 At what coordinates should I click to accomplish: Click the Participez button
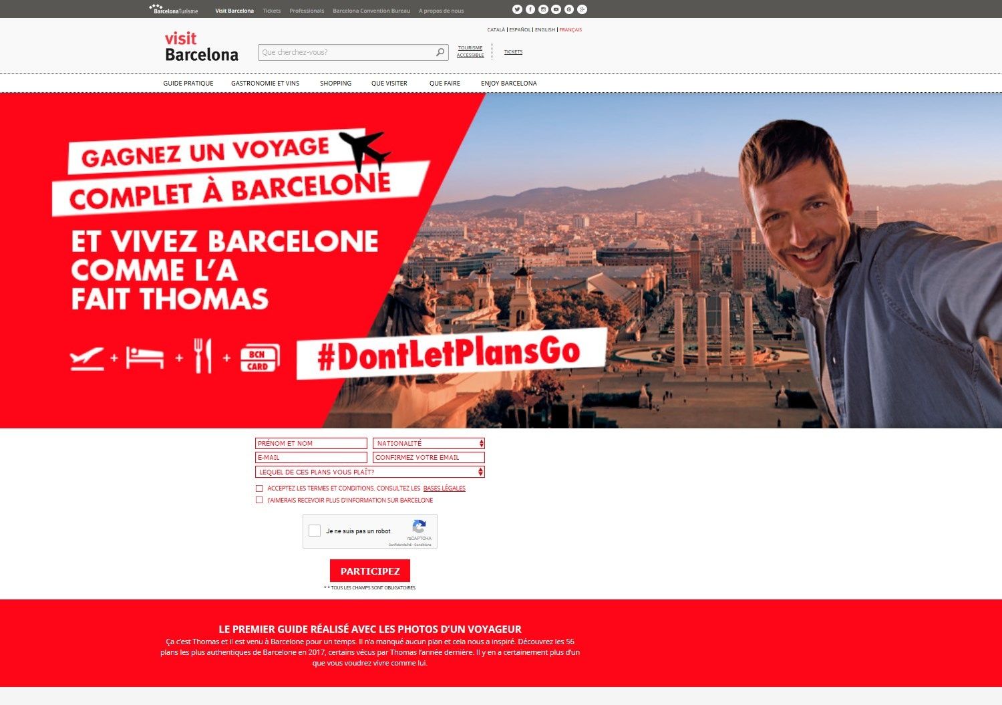tap(370, 571)
